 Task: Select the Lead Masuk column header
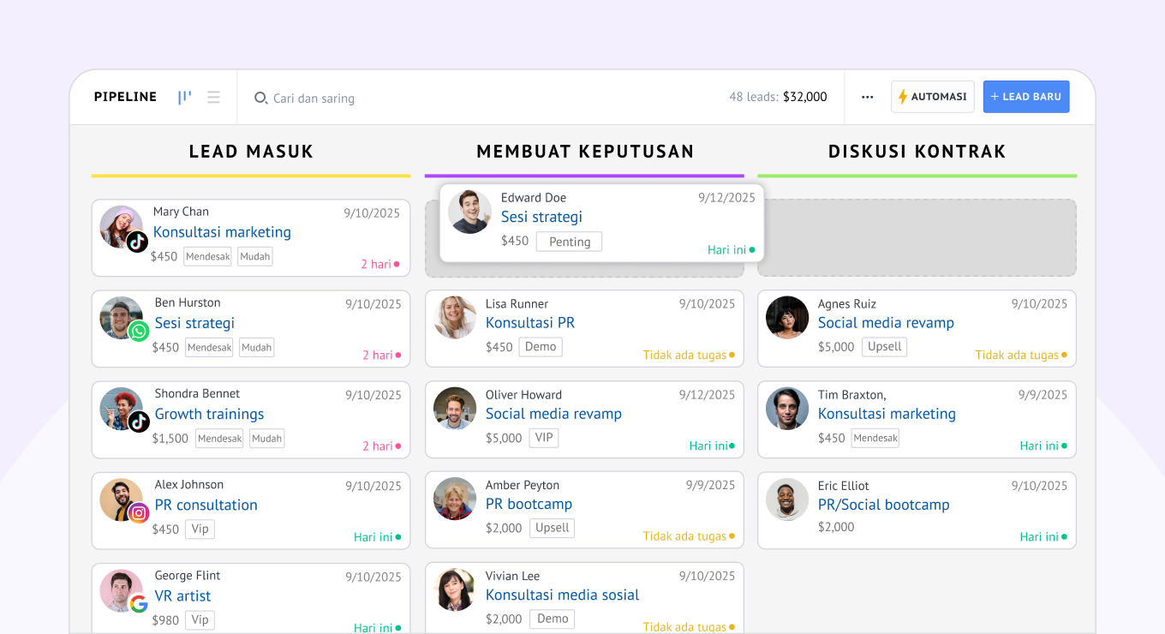(x=251, y=152)
